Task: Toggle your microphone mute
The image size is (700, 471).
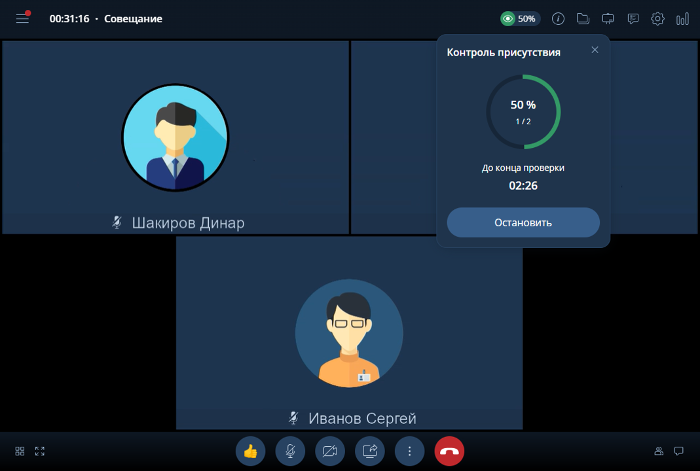Action: pyautogui.click(x=290, y=451)
